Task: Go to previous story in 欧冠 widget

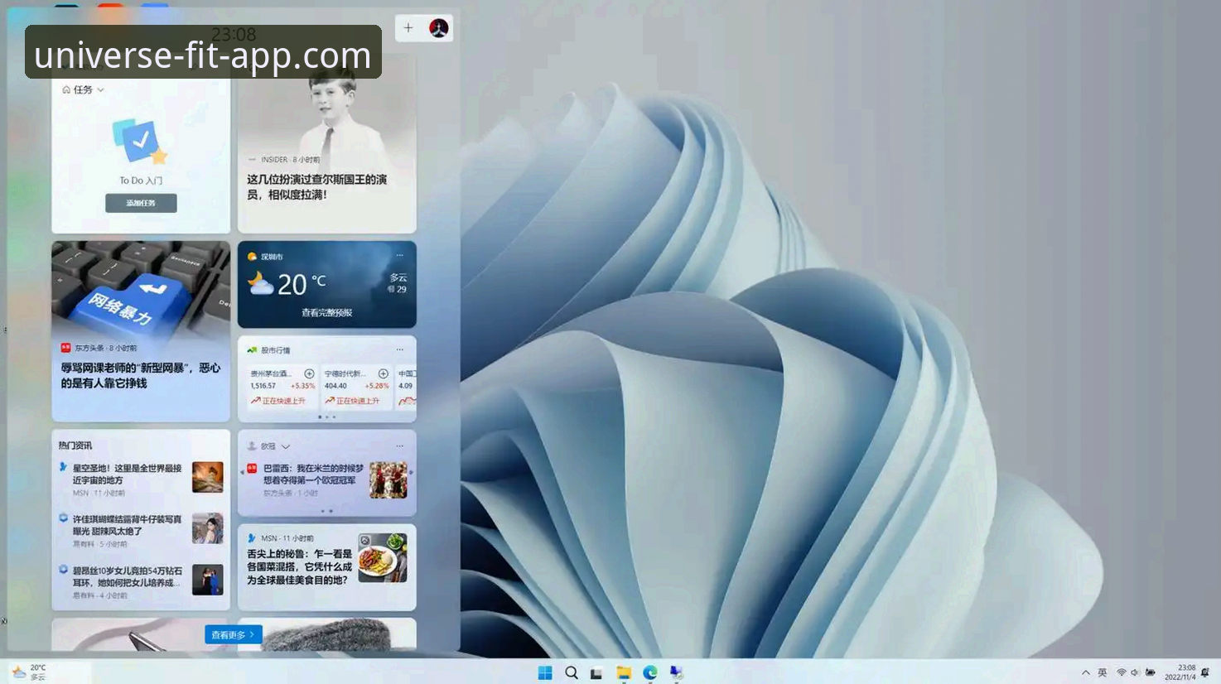Action: [x=243, y=472]
